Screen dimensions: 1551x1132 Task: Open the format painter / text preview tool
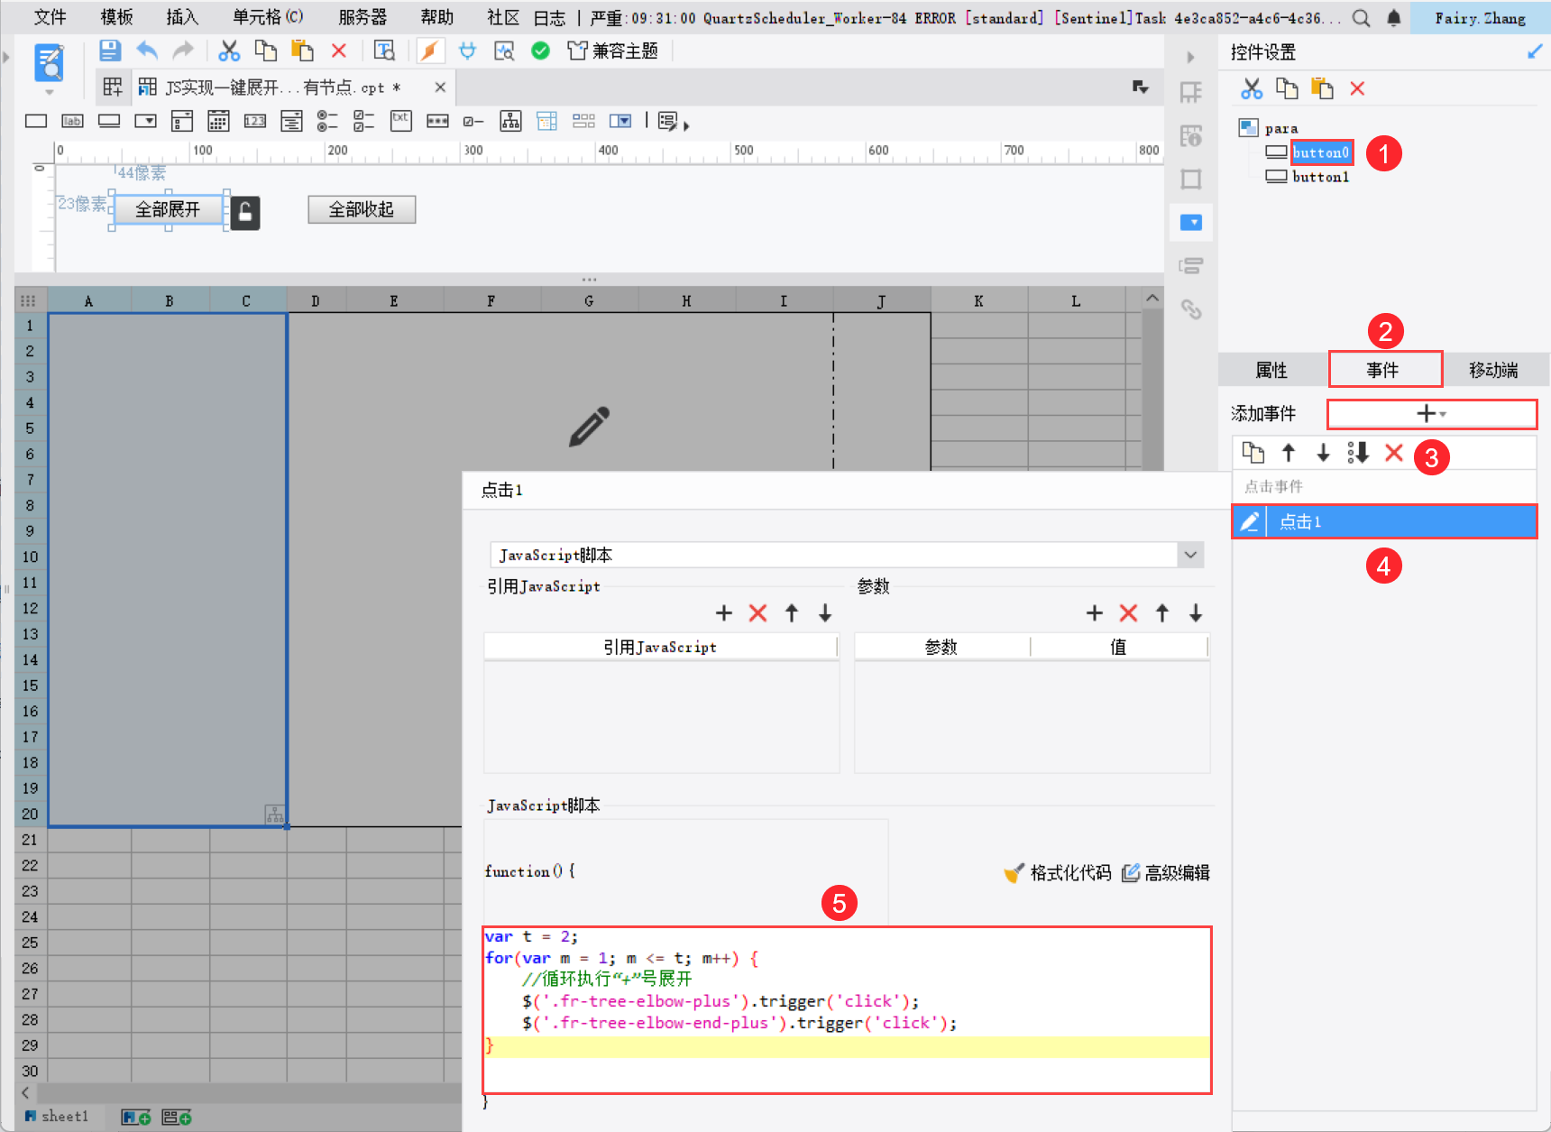(384, 51)
